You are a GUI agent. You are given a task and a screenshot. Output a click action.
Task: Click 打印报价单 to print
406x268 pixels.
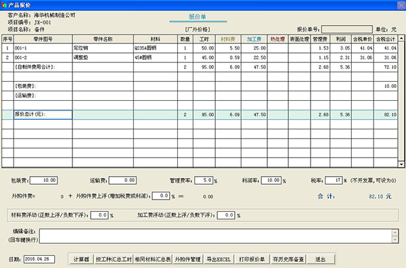pos(252,259)
